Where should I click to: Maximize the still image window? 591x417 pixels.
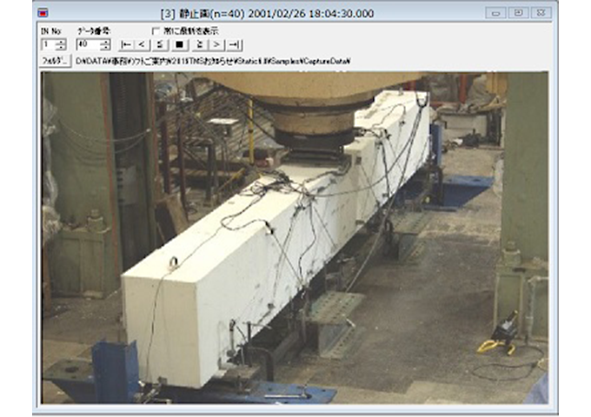(517, 13)
